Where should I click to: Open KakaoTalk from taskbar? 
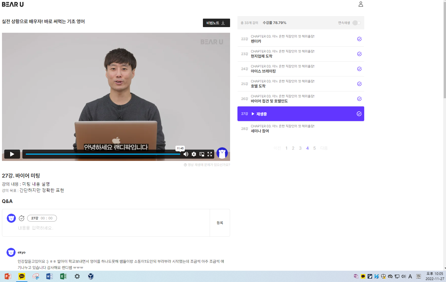tap(22, 276)
